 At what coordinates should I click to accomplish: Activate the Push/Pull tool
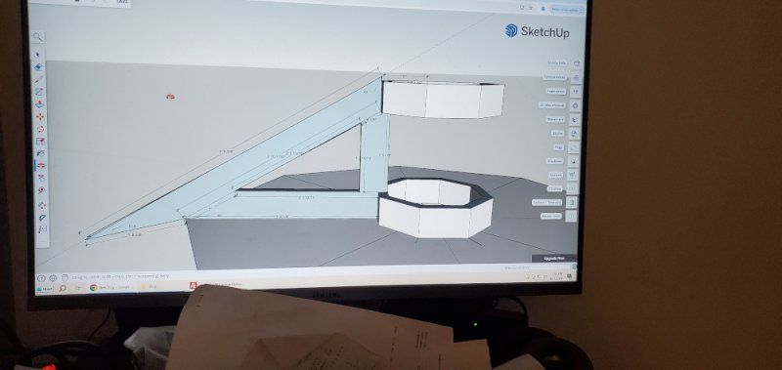tap(40, 104)
